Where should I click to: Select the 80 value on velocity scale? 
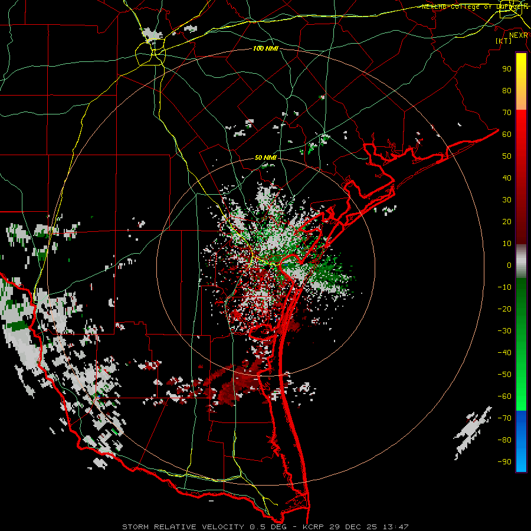point(507,90)
